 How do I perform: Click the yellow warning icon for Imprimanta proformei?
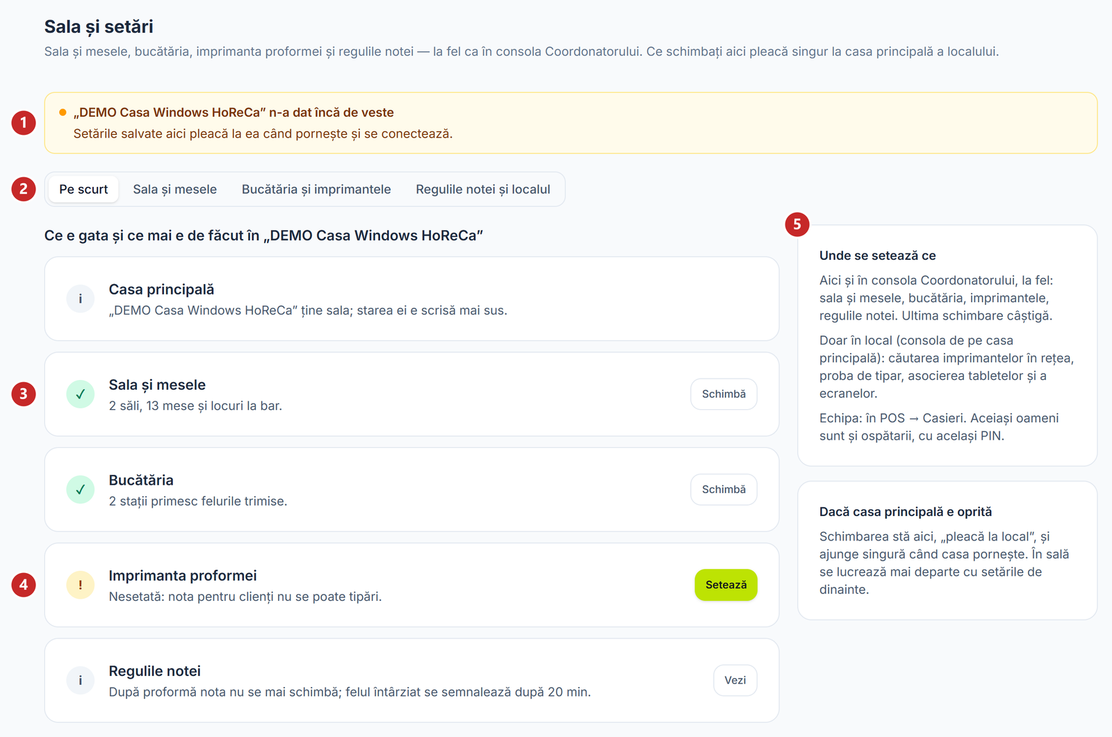click(81, 585)
